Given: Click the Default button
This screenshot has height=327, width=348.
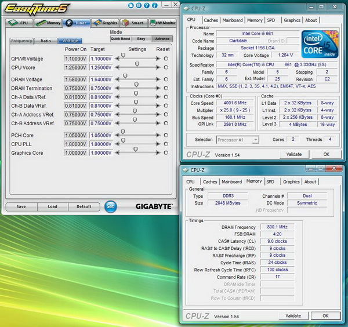Looking at the screenshot, I should pos(84,206).
